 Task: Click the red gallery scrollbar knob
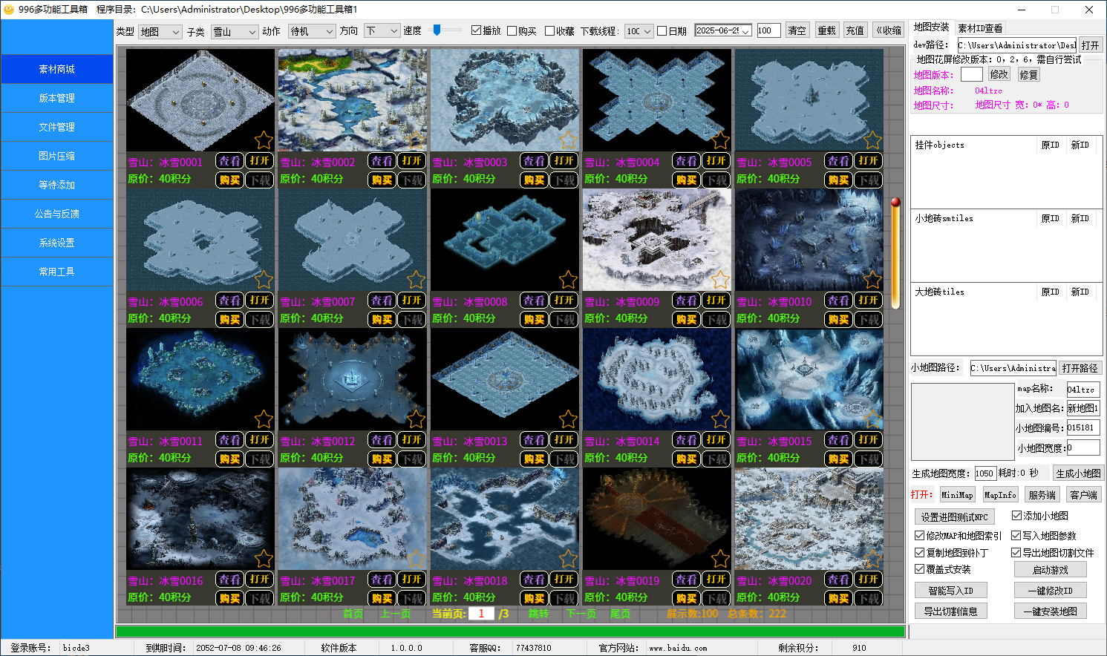pos(895,202)
